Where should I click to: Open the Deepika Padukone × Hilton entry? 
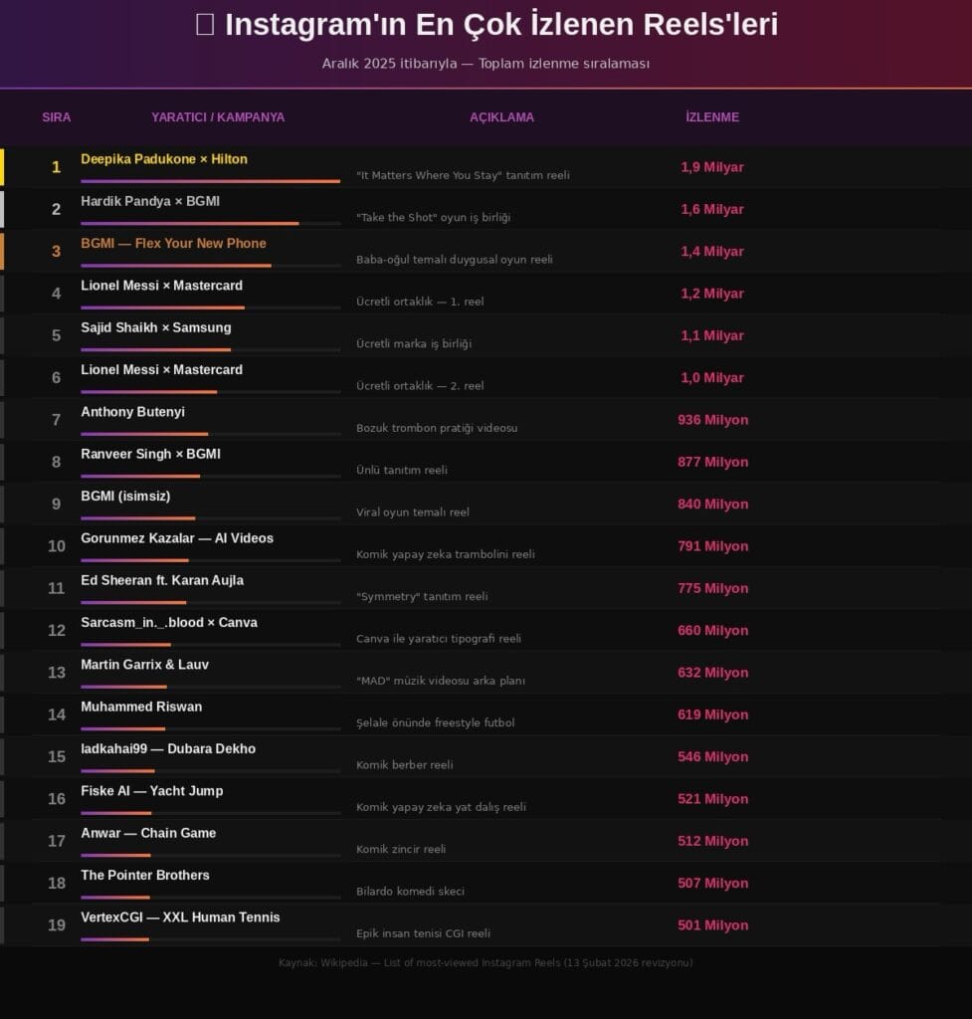point(164,159)
